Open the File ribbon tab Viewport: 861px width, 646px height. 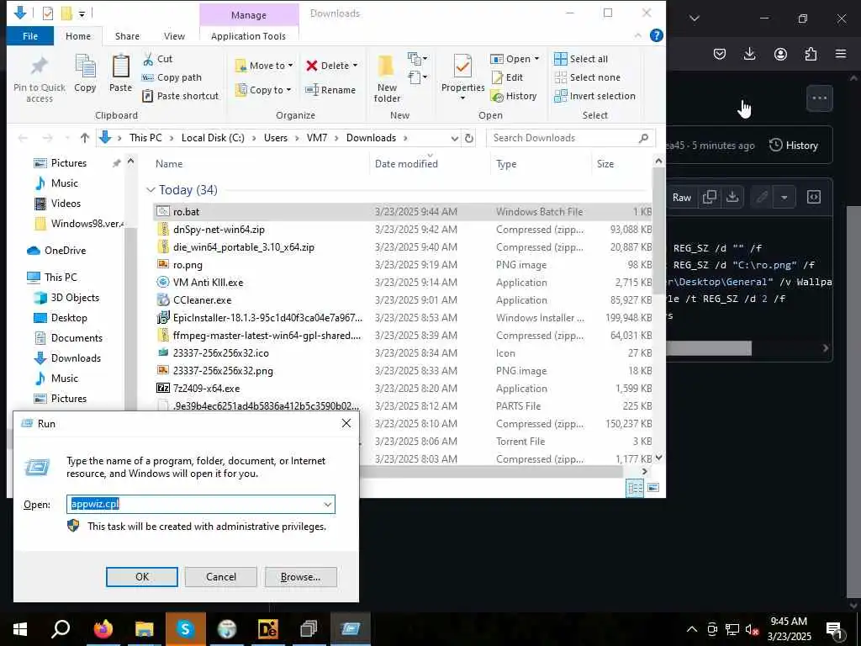coord(30,36)
